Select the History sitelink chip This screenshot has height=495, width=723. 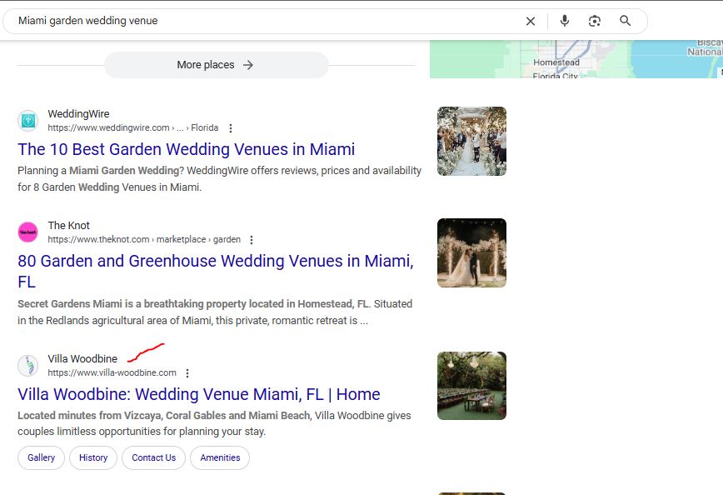tap(93, 457)
